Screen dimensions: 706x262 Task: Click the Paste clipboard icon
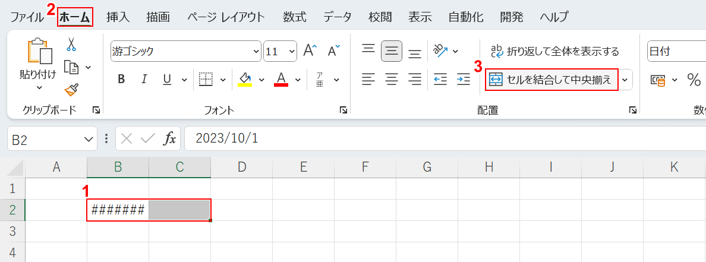pyautogui.click(x=38, y=52)
